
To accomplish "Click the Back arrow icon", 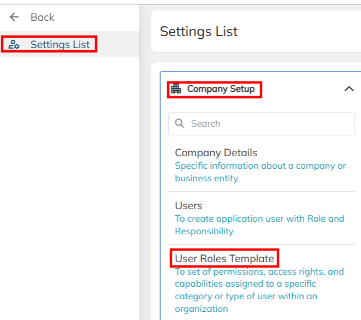I will (x=14, y=17).
